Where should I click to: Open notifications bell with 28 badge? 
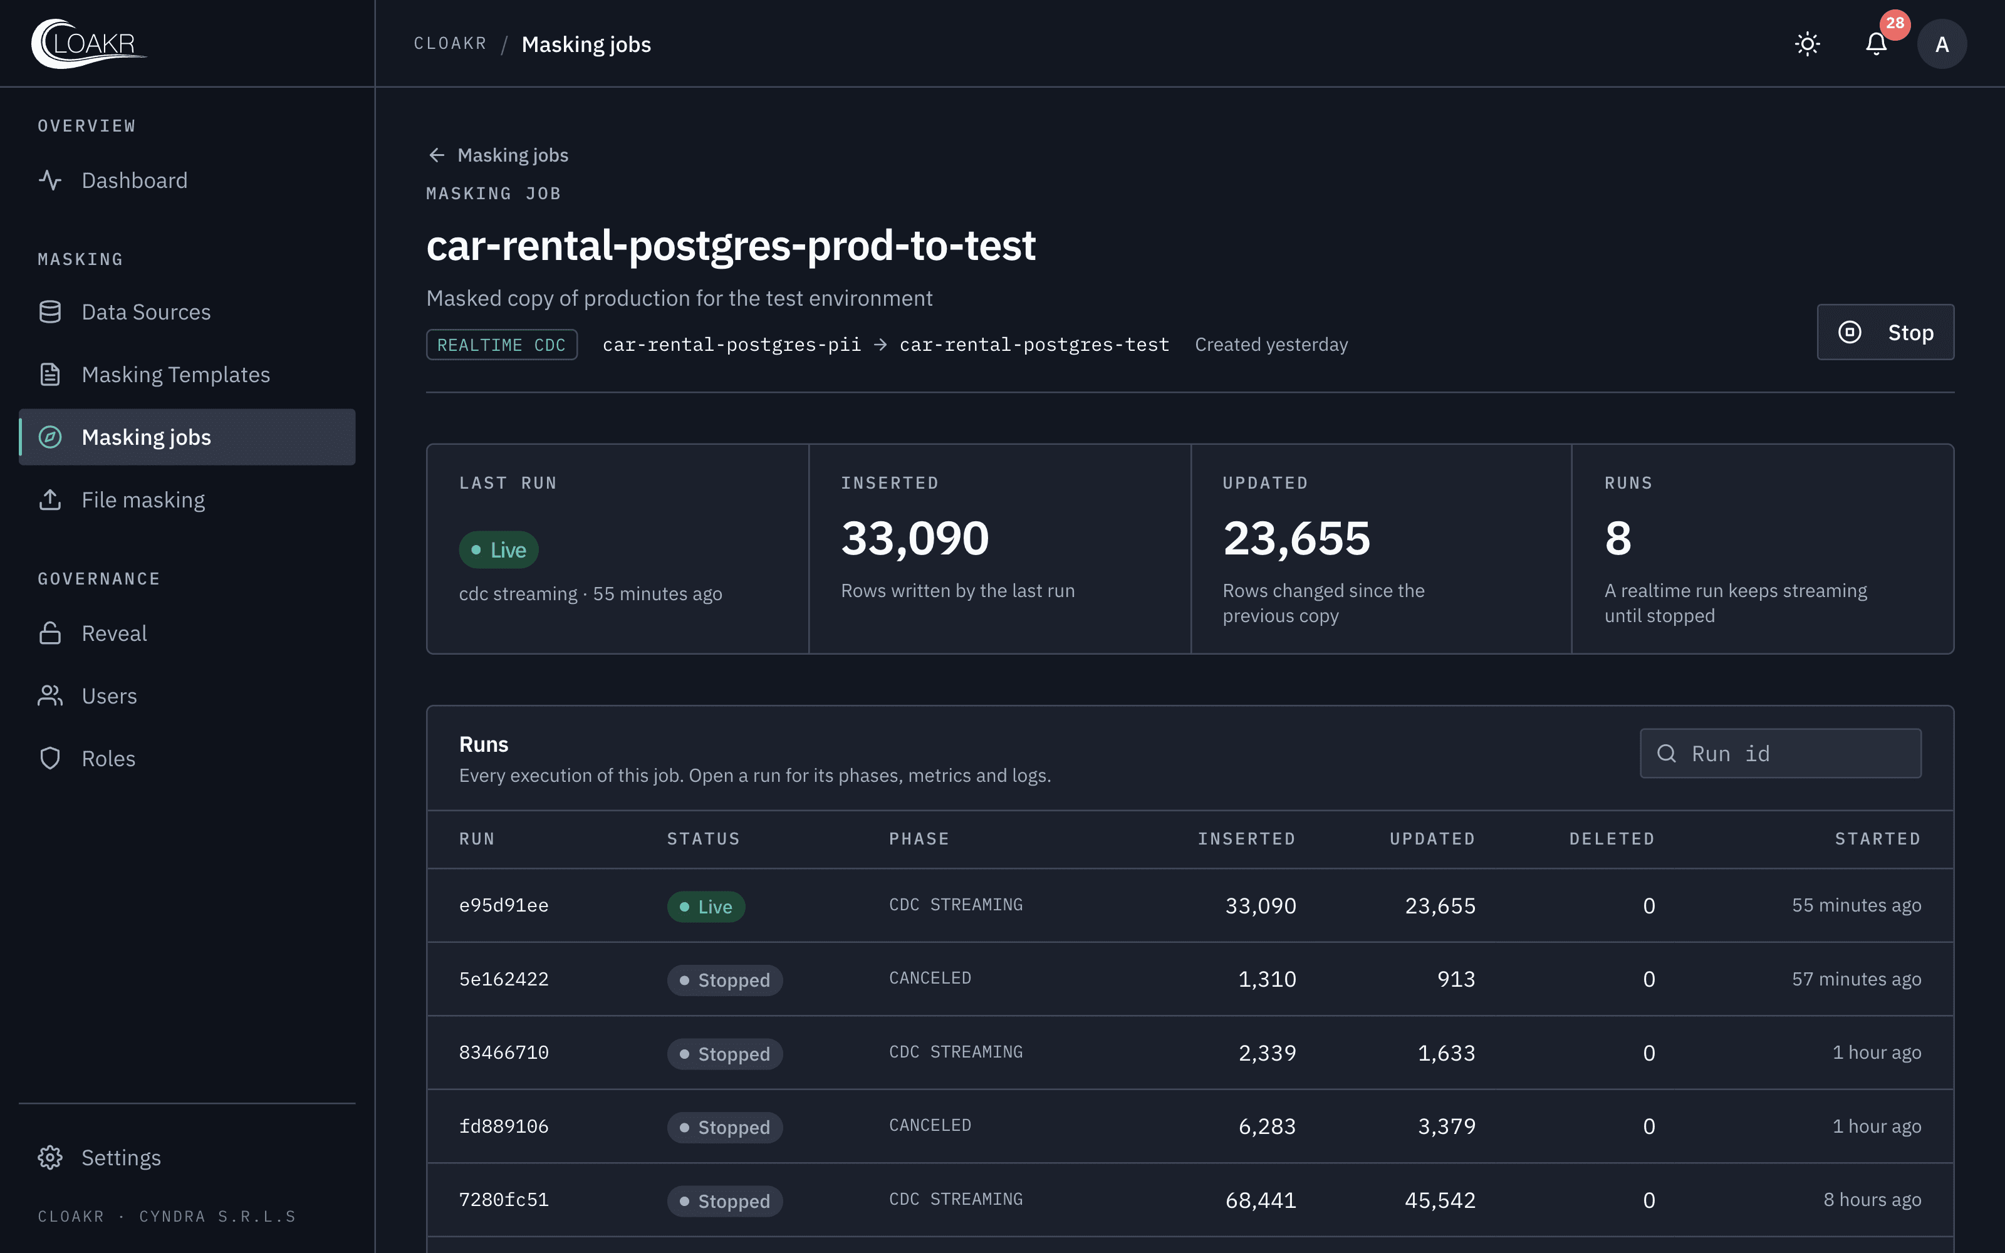click(1876, 44)
